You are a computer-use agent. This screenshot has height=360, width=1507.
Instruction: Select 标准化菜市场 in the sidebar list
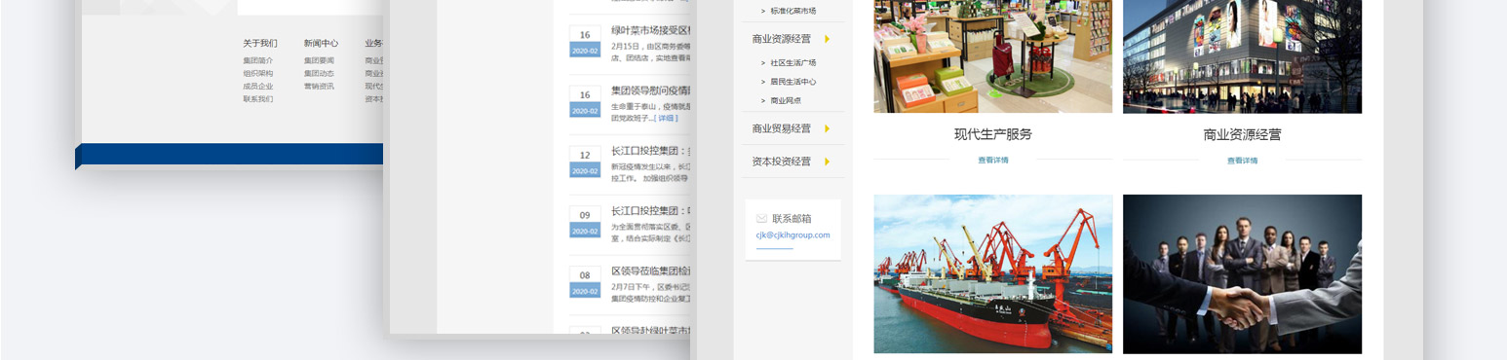point(792,11)
